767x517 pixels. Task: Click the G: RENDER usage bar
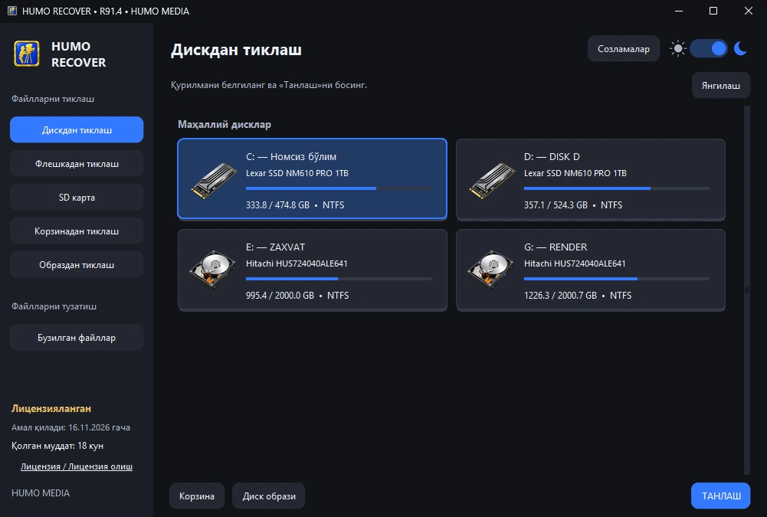[617, 279]
